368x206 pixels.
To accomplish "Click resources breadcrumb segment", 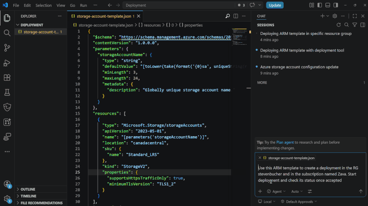I will [x=150, y=25].
